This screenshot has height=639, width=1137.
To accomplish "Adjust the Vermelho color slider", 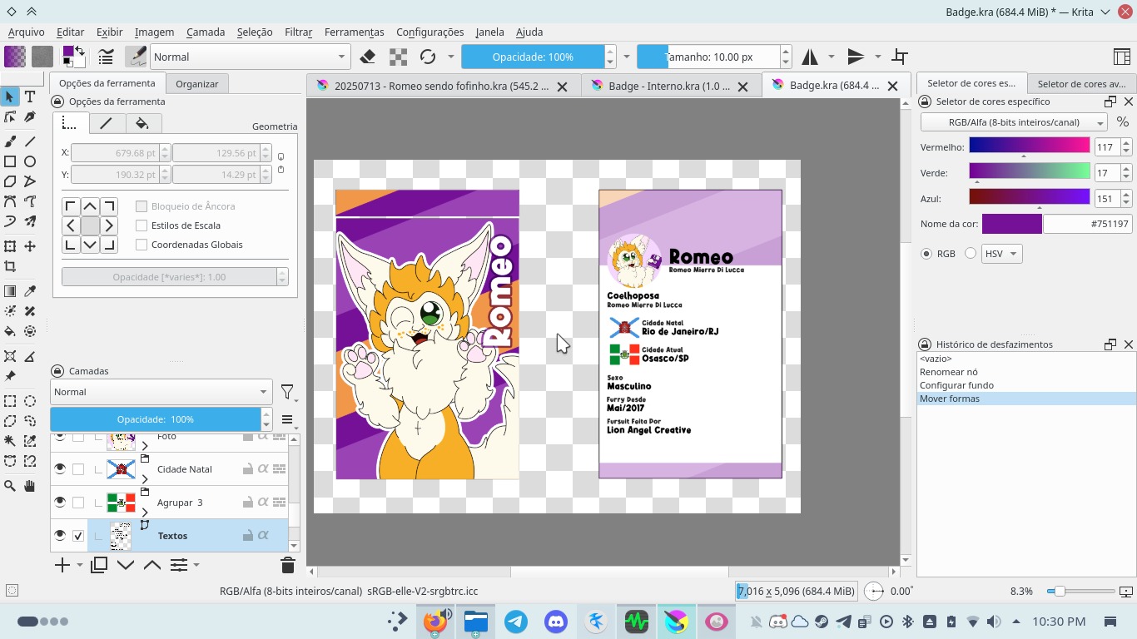I will (x=1029, y=146).
